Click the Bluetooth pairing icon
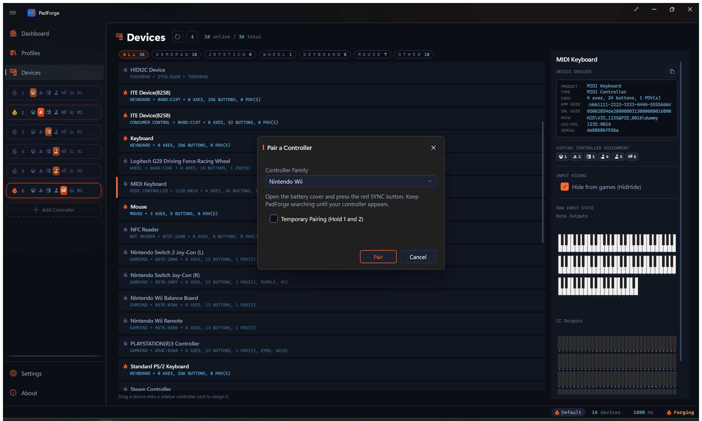This screenshot has width=702, height=421. coord(192,37)
